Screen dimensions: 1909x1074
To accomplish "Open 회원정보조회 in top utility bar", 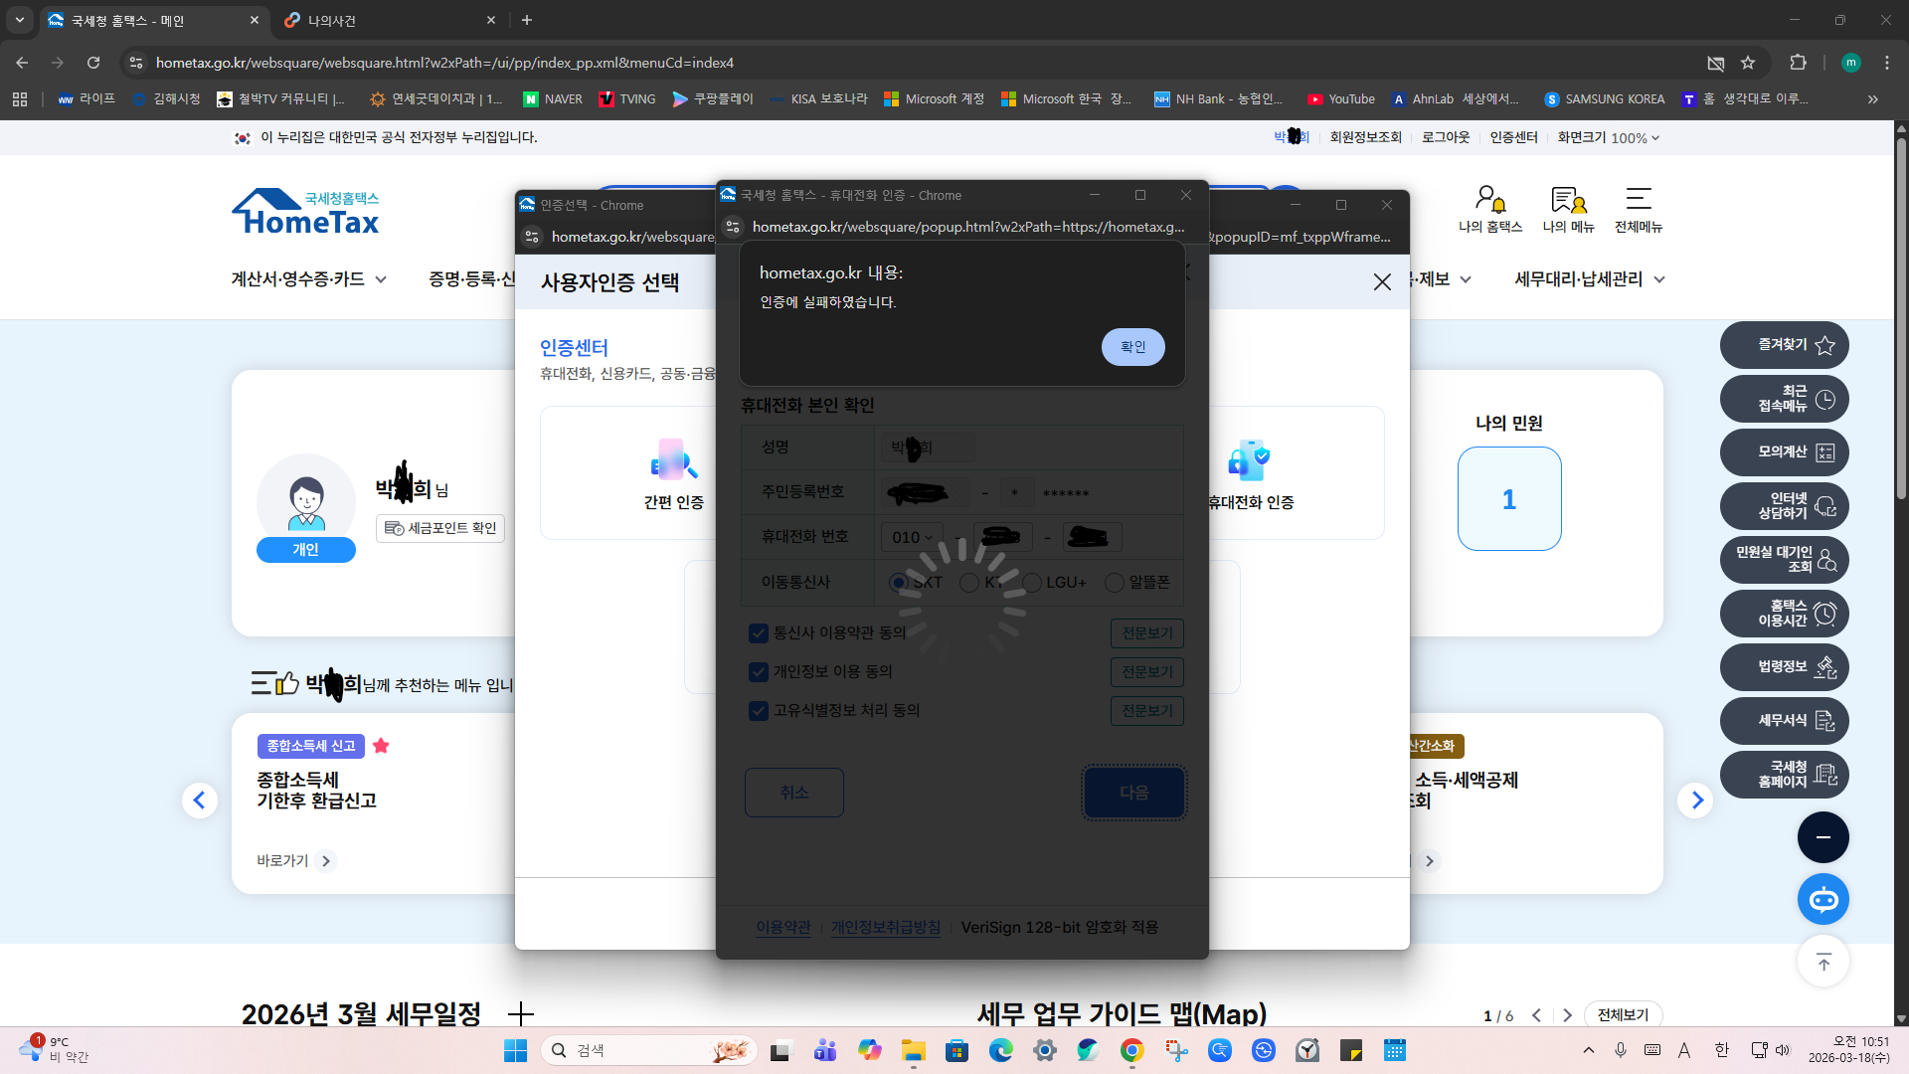I will pyautogui.click(x=1366, y=137).
